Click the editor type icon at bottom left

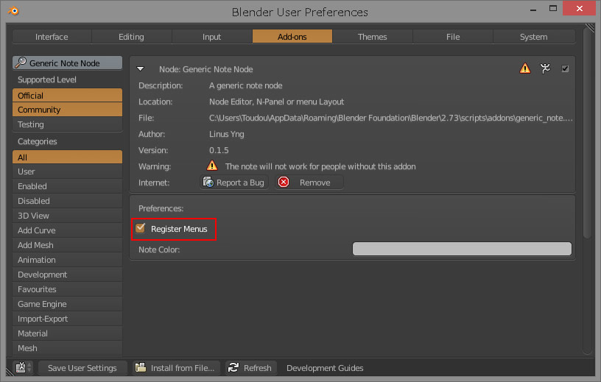(x=21, y=368)
